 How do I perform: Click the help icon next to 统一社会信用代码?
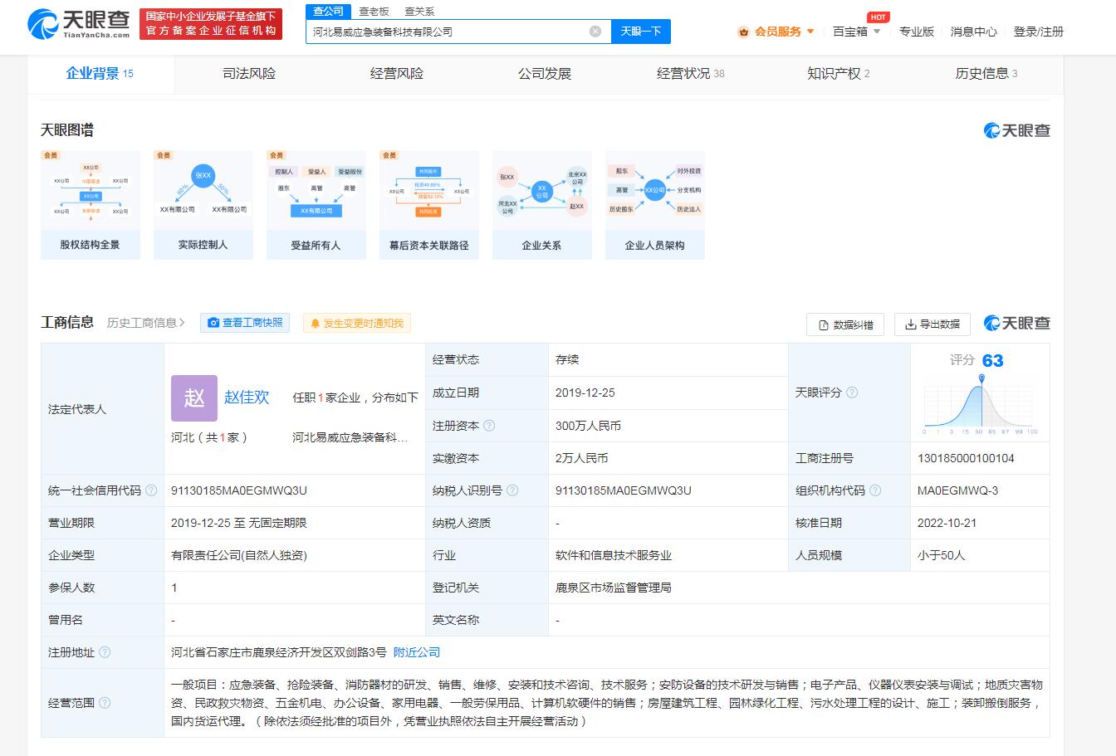(151, 490)
